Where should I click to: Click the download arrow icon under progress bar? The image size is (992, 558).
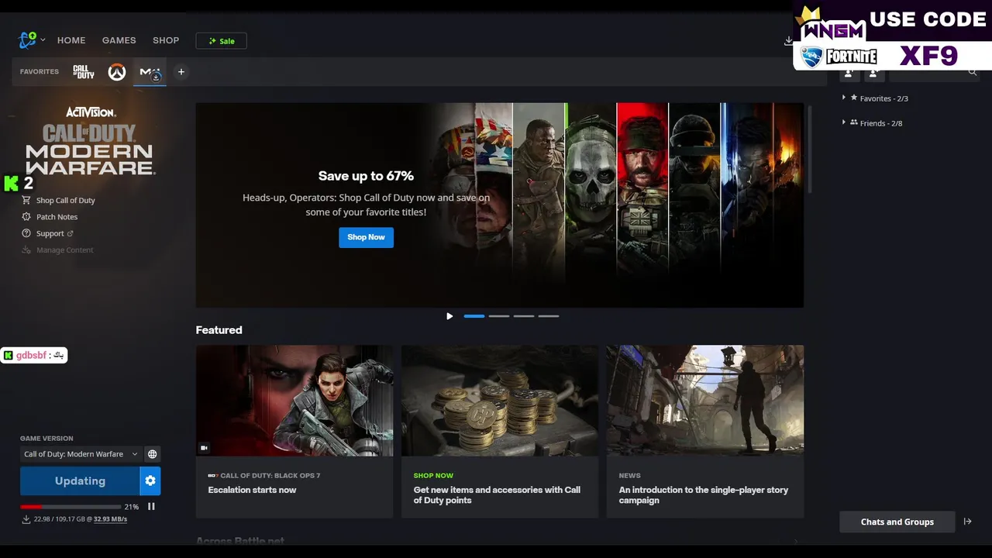[26, 519]
